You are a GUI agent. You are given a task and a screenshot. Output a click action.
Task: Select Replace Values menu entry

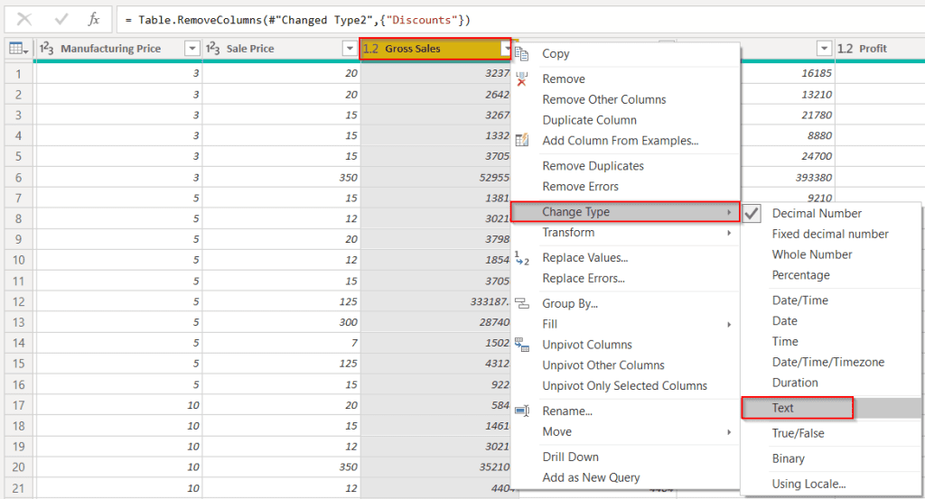[x=585, y=258]
